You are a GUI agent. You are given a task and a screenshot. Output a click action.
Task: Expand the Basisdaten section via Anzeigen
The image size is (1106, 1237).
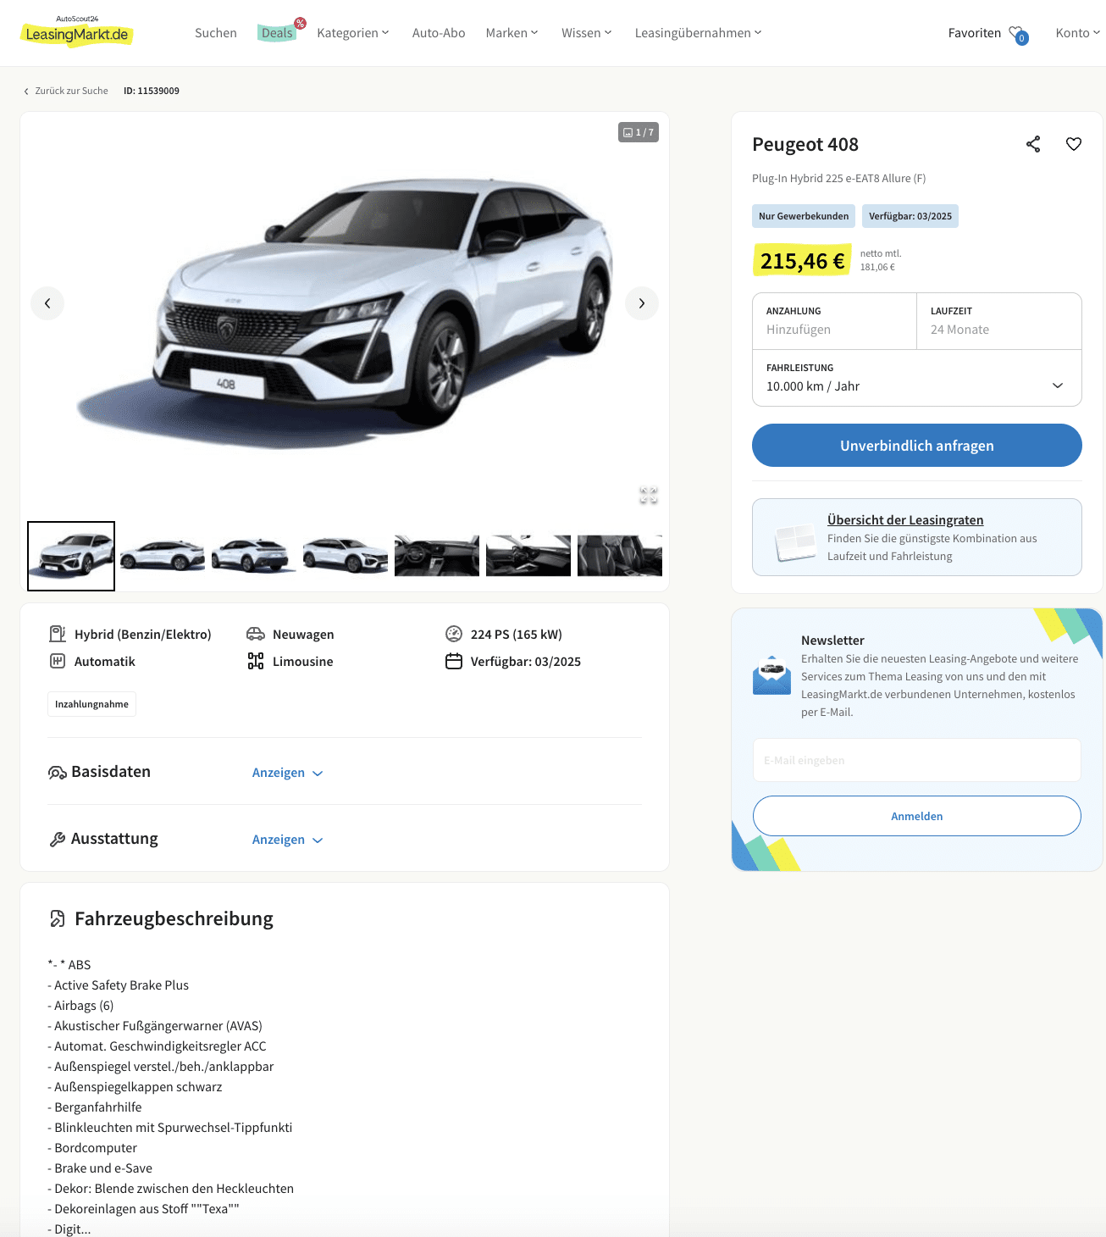[288, 773]
